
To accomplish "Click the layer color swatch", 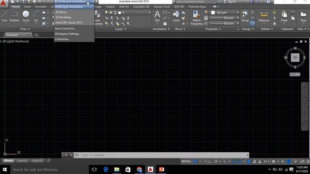I will coord(120,13).
